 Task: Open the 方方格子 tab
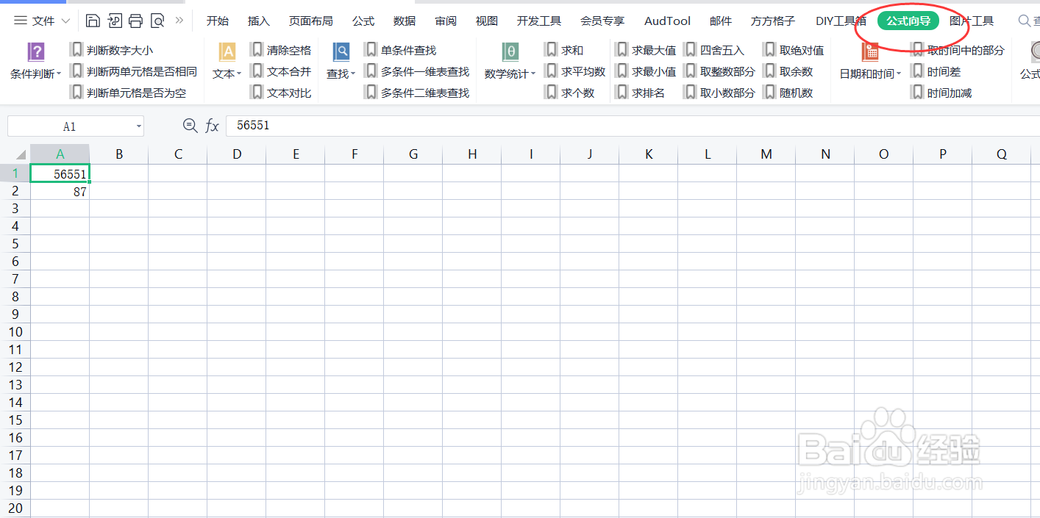773,21
